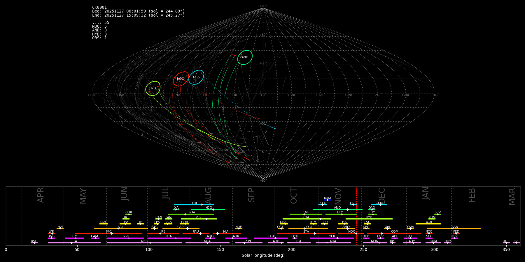
Task: Click the 'End: 20251127 15:09:32' header line
Action: [139, 15]
